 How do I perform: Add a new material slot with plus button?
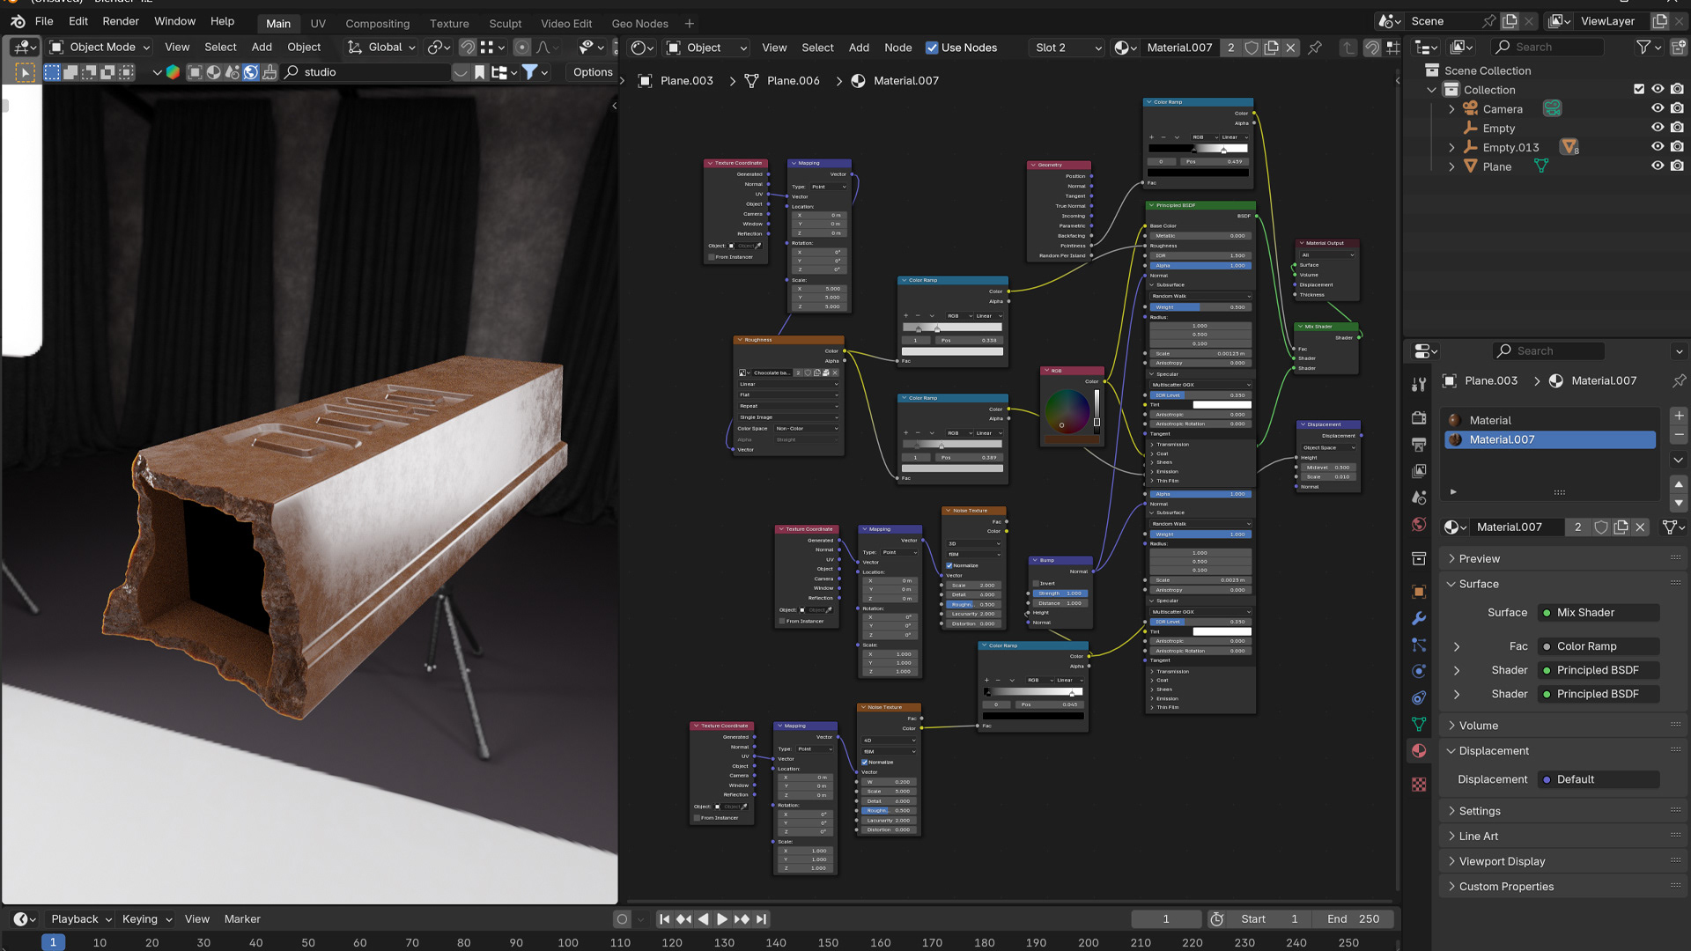(1679, 416)
